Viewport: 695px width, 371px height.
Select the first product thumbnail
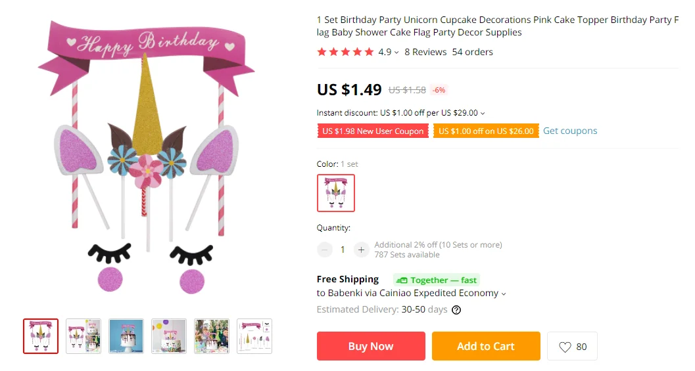pos(41,336)
